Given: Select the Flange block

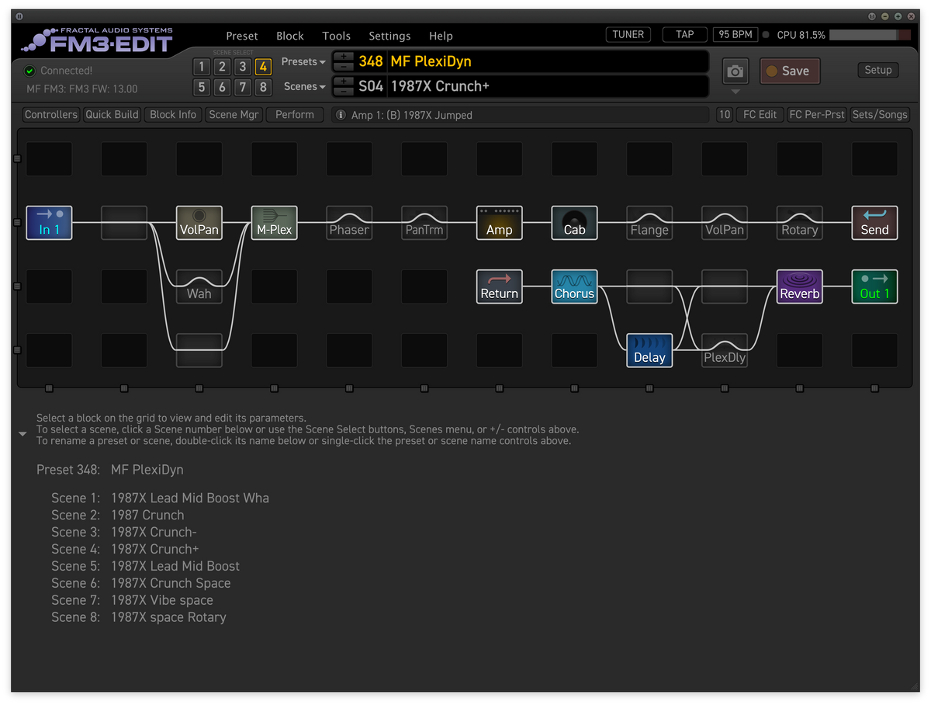Looking at the screenshot, I should click(x=649, y=222).
